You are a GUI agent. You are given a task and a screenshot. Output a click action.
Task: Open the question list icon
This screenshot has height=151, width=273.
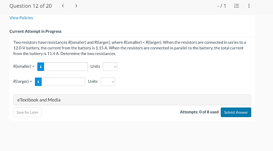236,6
